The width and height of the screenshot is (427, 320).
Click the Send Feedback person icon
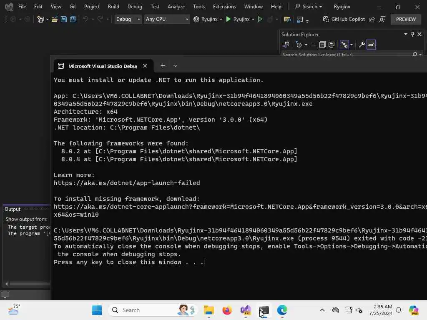click(382, 19)
